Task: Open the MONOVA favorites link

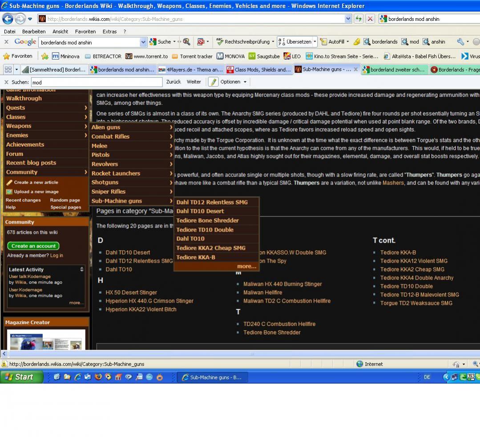Action: (231, 56)
